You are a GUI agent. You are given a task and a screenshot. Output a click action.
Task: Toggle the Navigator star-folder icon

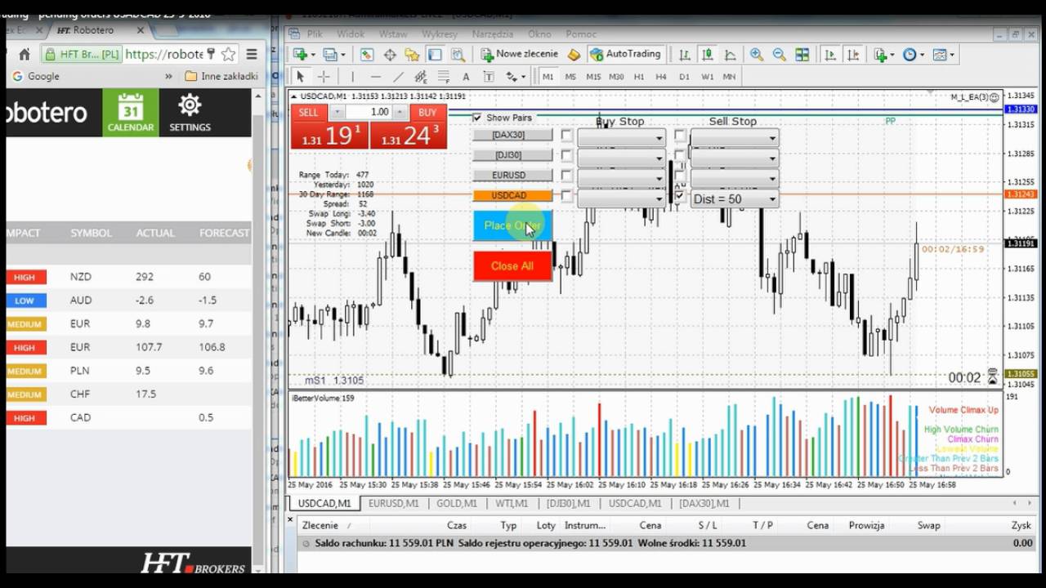(412, 55)
